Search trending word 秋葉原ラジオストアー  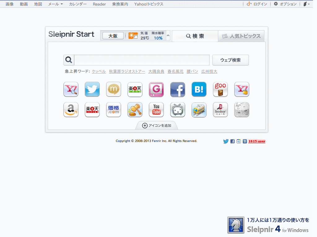(127, 71)
